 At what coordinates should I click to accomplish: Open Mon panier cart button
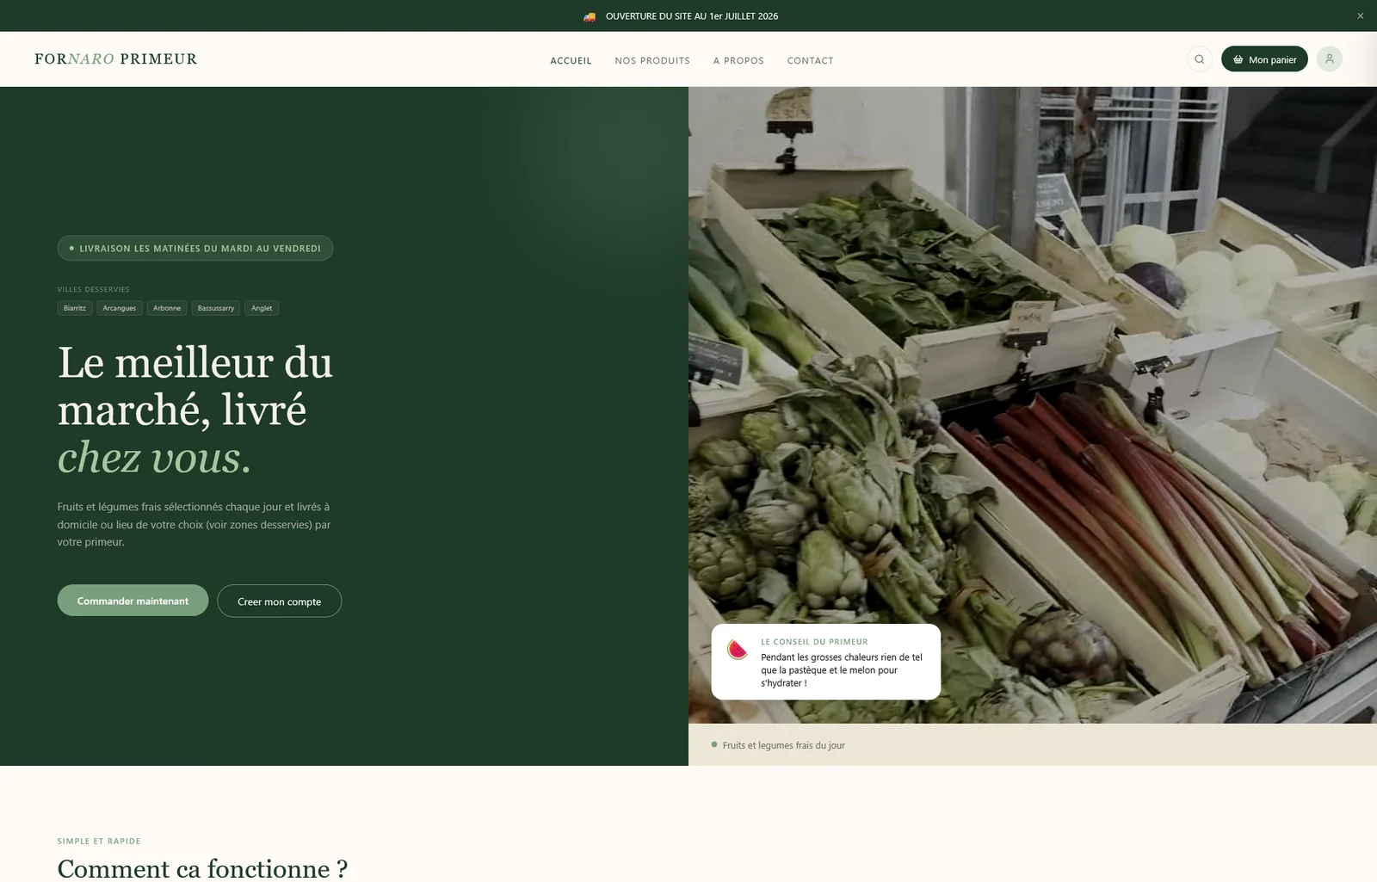pyautogui.click(x=1264, y=59)
